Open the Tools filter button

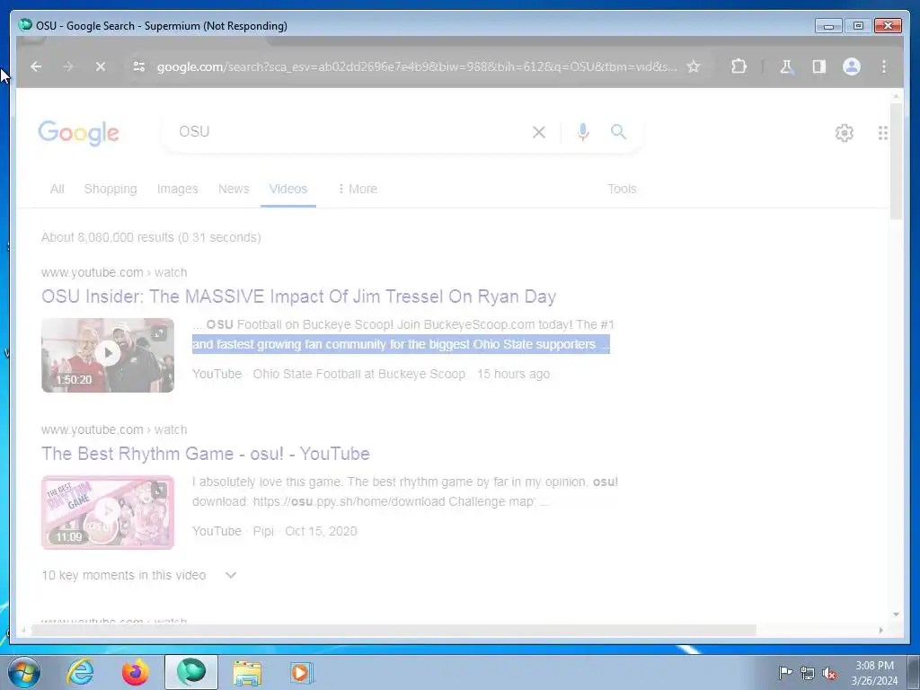(622, 189)
